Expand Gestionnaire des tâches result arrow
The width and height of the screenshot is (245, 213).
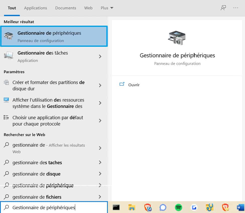100,56
